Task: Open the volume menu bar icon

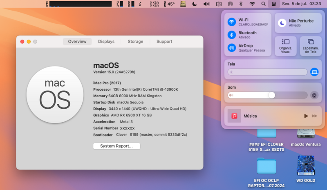Action: point(206,4)
